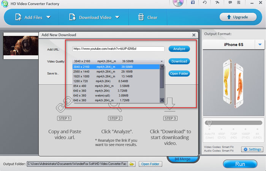Click the Merge button

point(182,159)
